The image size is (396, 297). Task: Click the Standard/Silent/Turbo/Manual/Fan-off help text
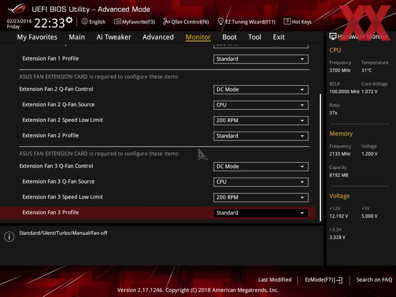tap(63, 233)
